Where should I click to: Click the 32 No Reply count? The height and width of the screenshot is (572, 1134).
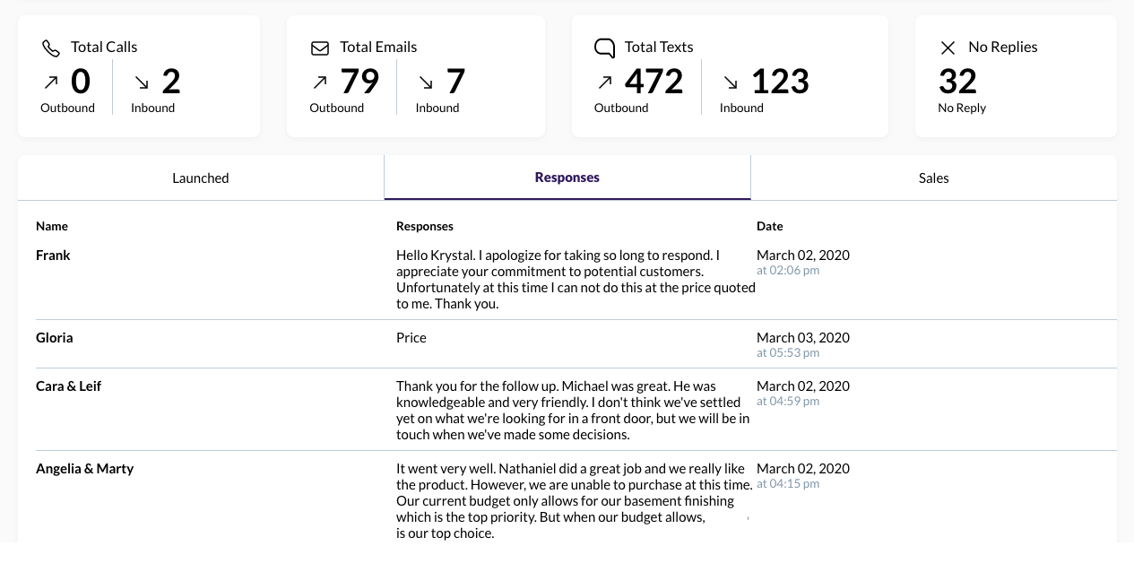[957, 82]
